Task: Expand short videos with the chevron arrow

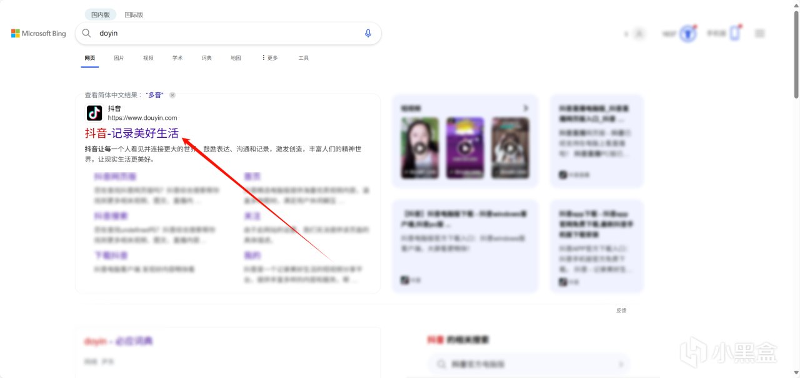Action: (526, 109)
